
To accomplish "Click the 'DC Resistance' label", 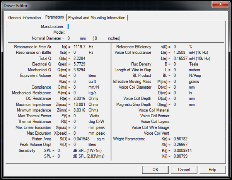I will coord(39,99).
